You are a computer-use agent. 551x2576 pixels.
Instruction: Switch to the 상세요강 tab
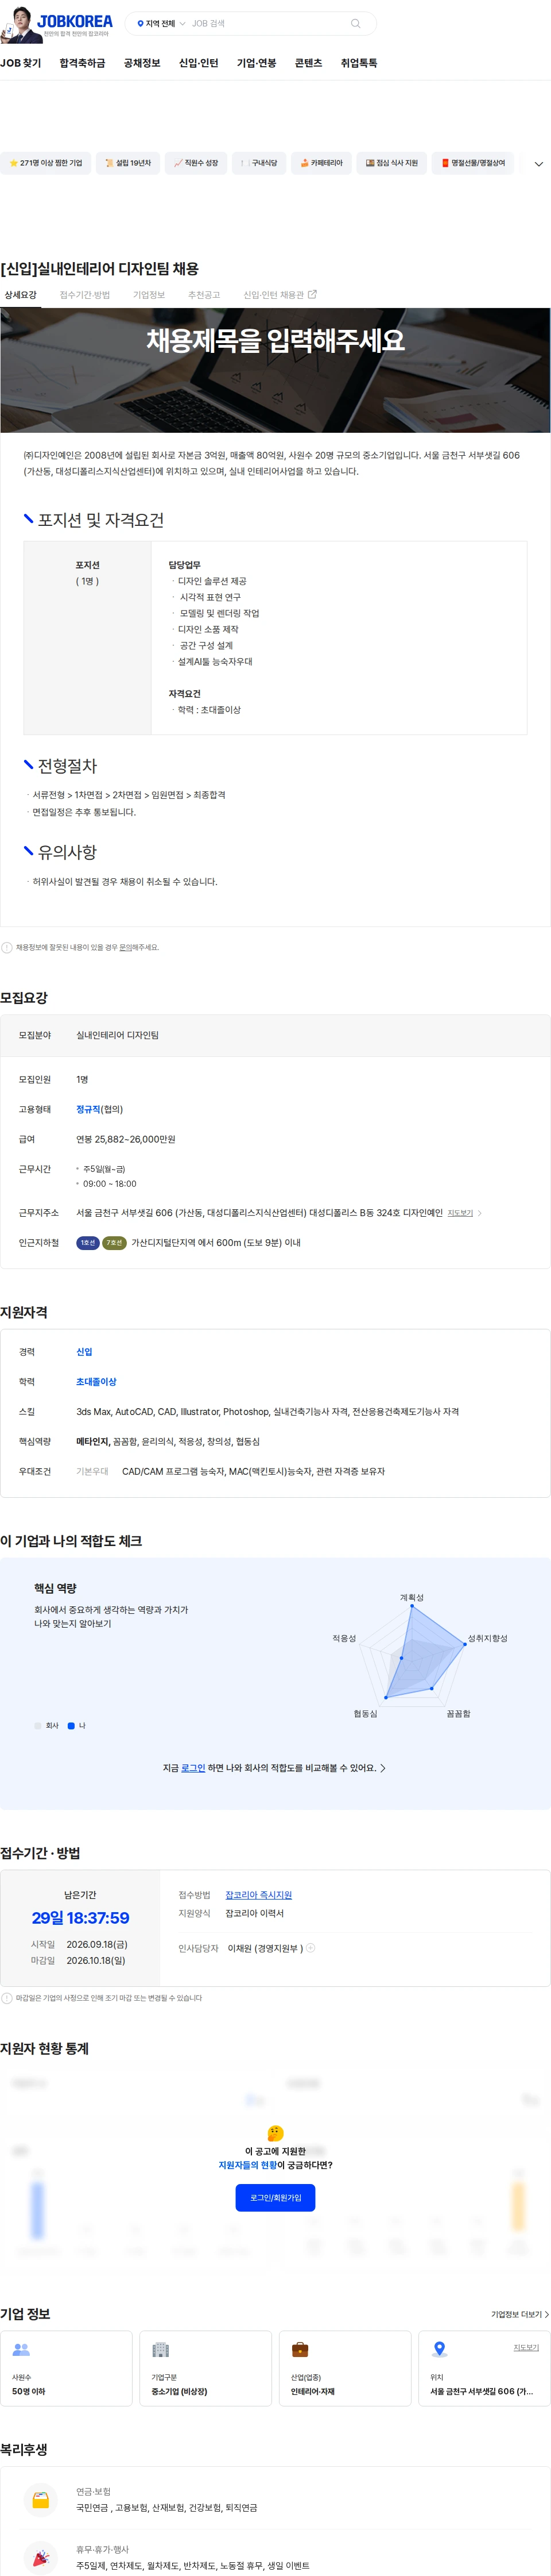pyautogui.click(x=20, y=295)
